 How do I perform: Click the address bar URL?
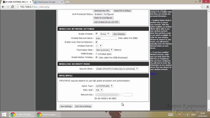(35, 7)
